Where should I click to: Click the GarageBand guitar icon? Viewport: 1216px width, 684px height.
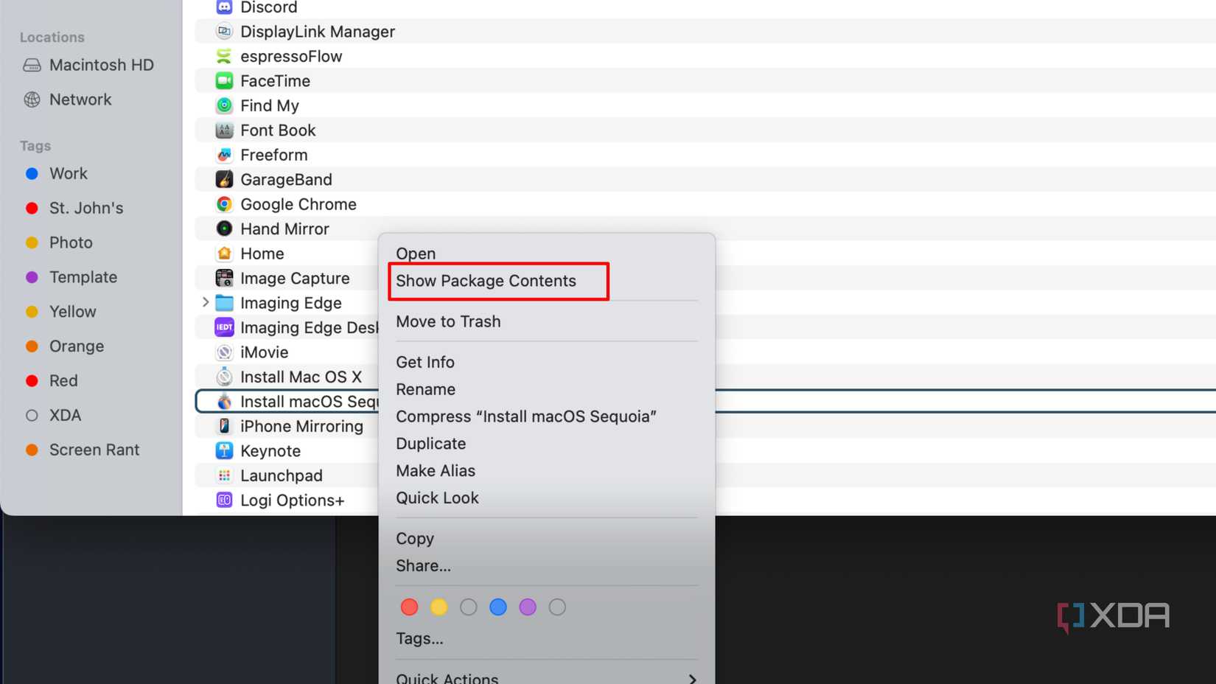click(223, 179)
